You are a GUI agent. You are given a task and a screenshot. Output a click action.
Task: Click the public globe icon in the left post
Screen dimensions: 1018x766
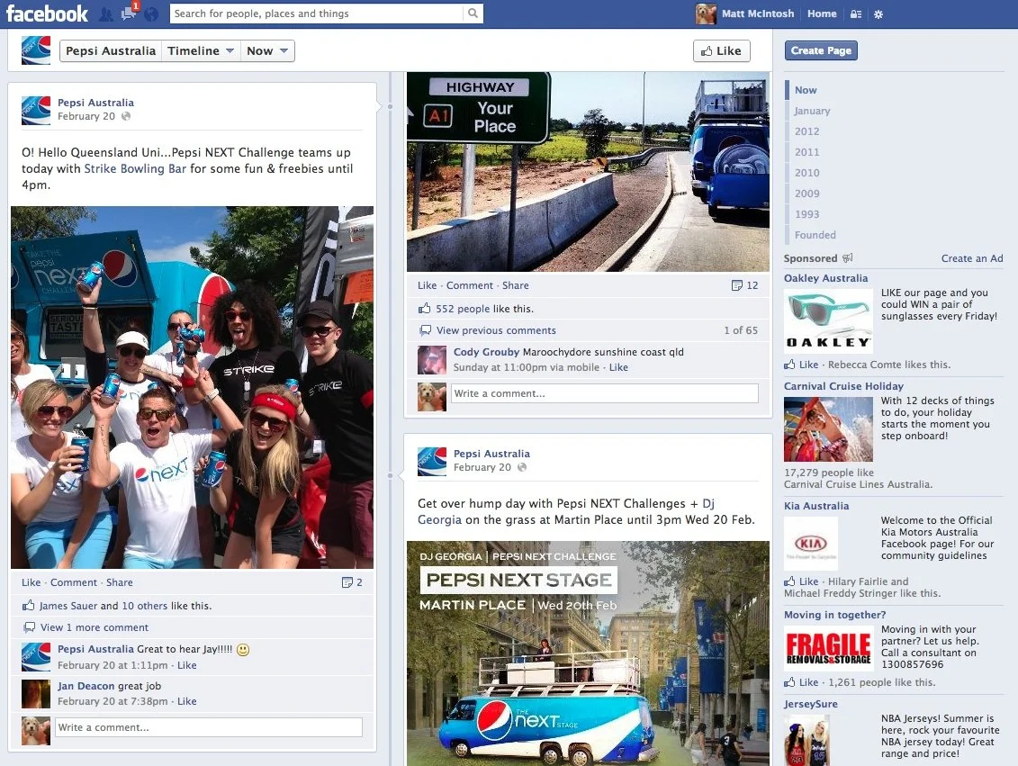point(126,116)
